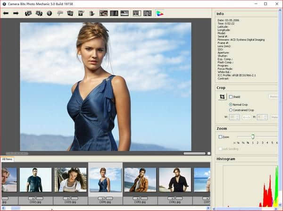The image size is (283, 211).
Task: Click the next image right arrow
Action: pyautogui.click(x=16, y=13)
